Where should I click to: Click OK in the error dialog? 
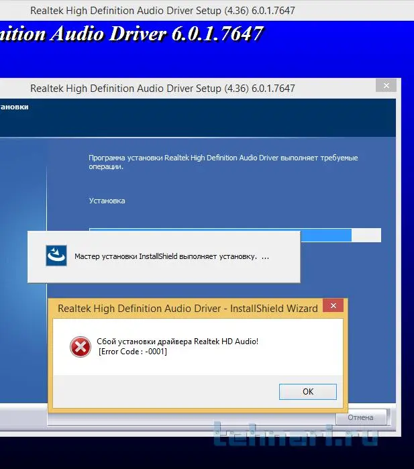tap(308, 392)
